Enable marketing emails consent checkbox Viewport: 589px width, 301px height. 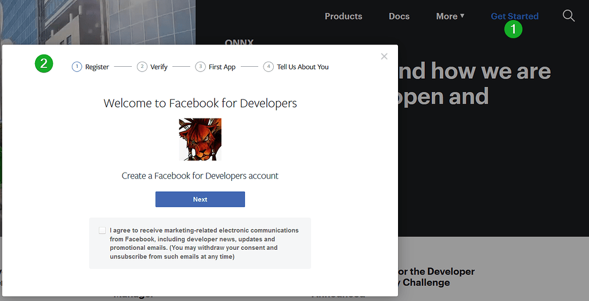pos(102,230)
